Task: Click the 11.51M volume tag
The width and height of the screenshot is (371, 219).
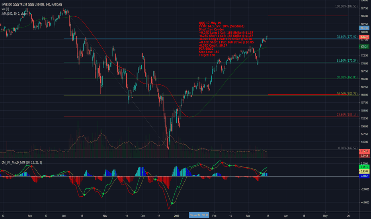Action: point(364,151)
